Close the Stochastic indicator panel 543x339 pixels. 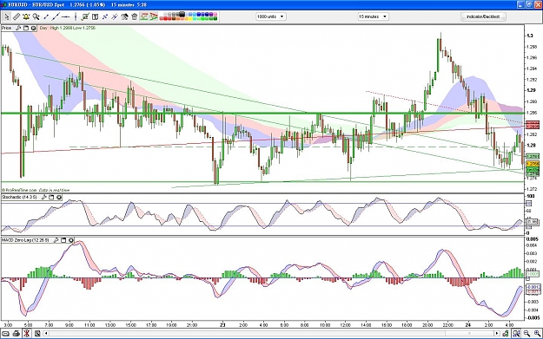(59, 198)
